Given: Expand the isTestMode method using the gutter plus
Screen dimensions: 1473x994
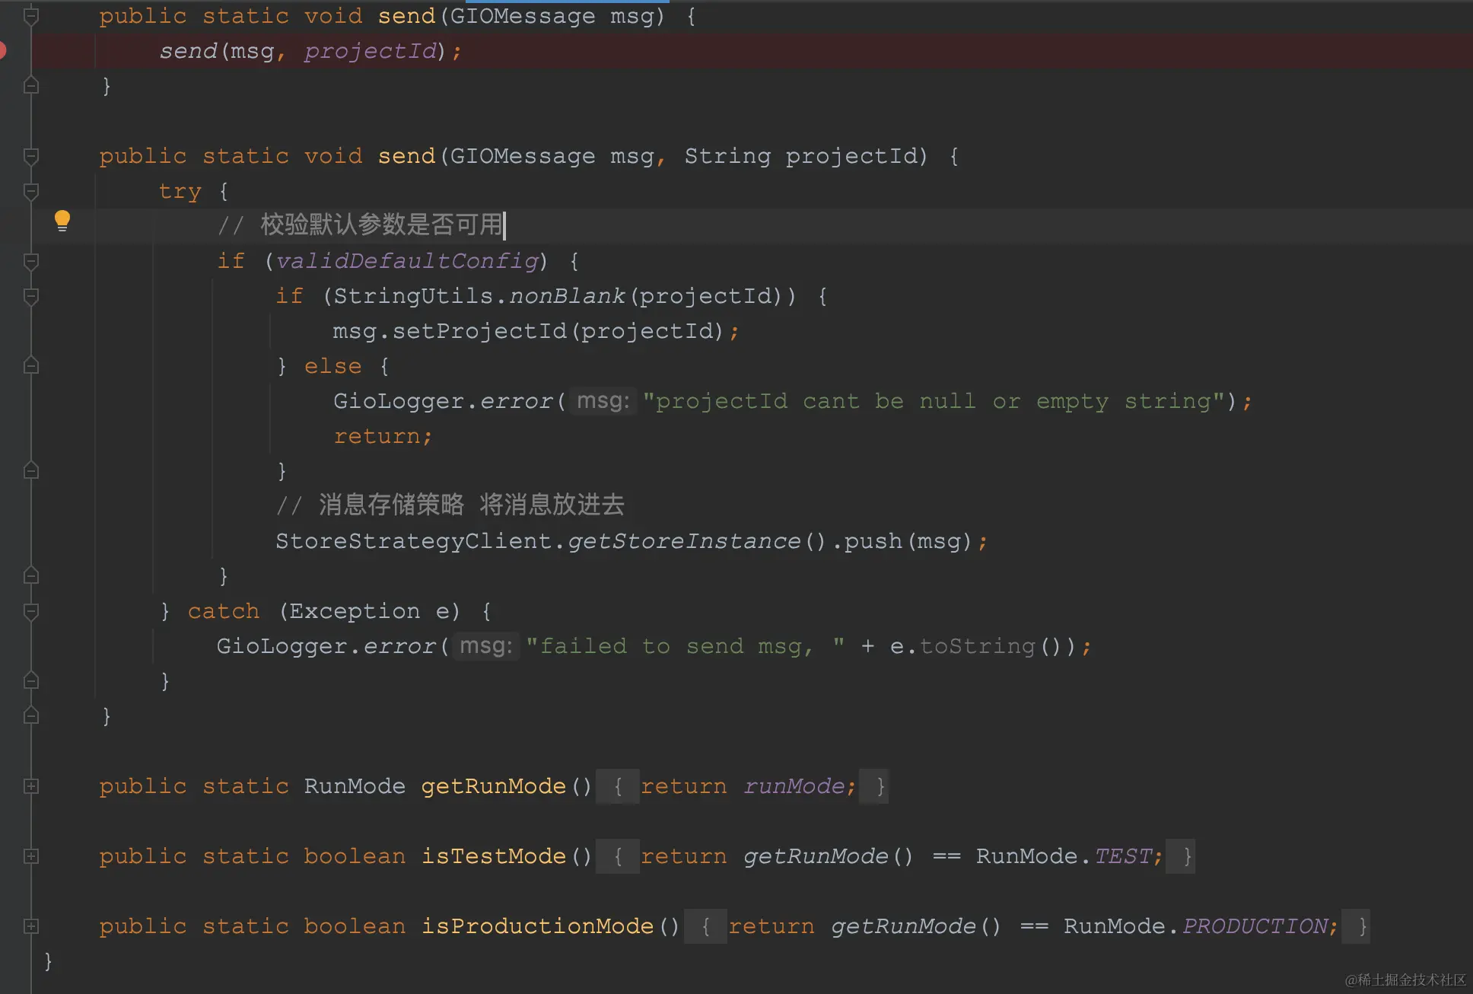Looking at the screenshot, I should point(31,856).
